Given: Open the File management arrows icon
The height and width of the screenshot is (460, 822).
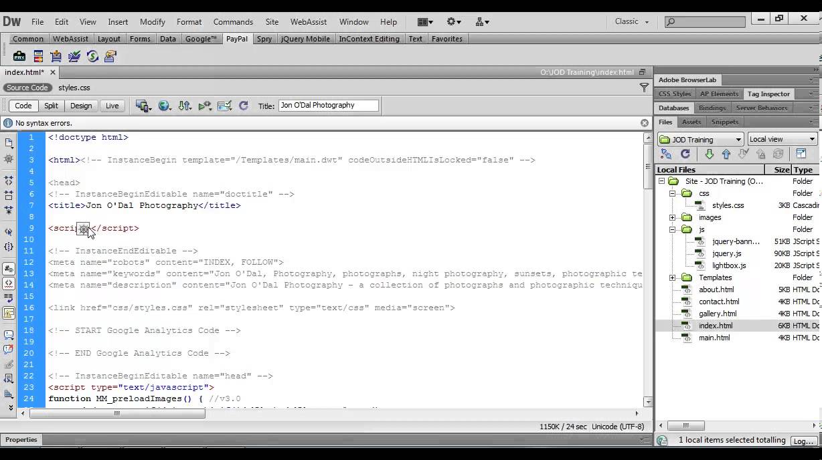Looking at the screenshot, I should point(185,106).
